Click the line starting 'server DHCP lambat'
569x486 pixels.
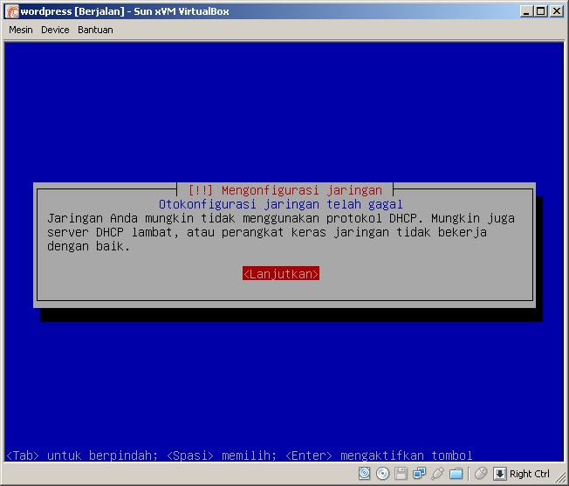click(267, 232)
